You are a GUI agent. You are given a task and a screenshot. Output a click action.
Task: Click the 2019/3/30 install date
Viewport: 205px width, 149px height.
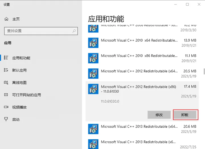coord(188,30)
